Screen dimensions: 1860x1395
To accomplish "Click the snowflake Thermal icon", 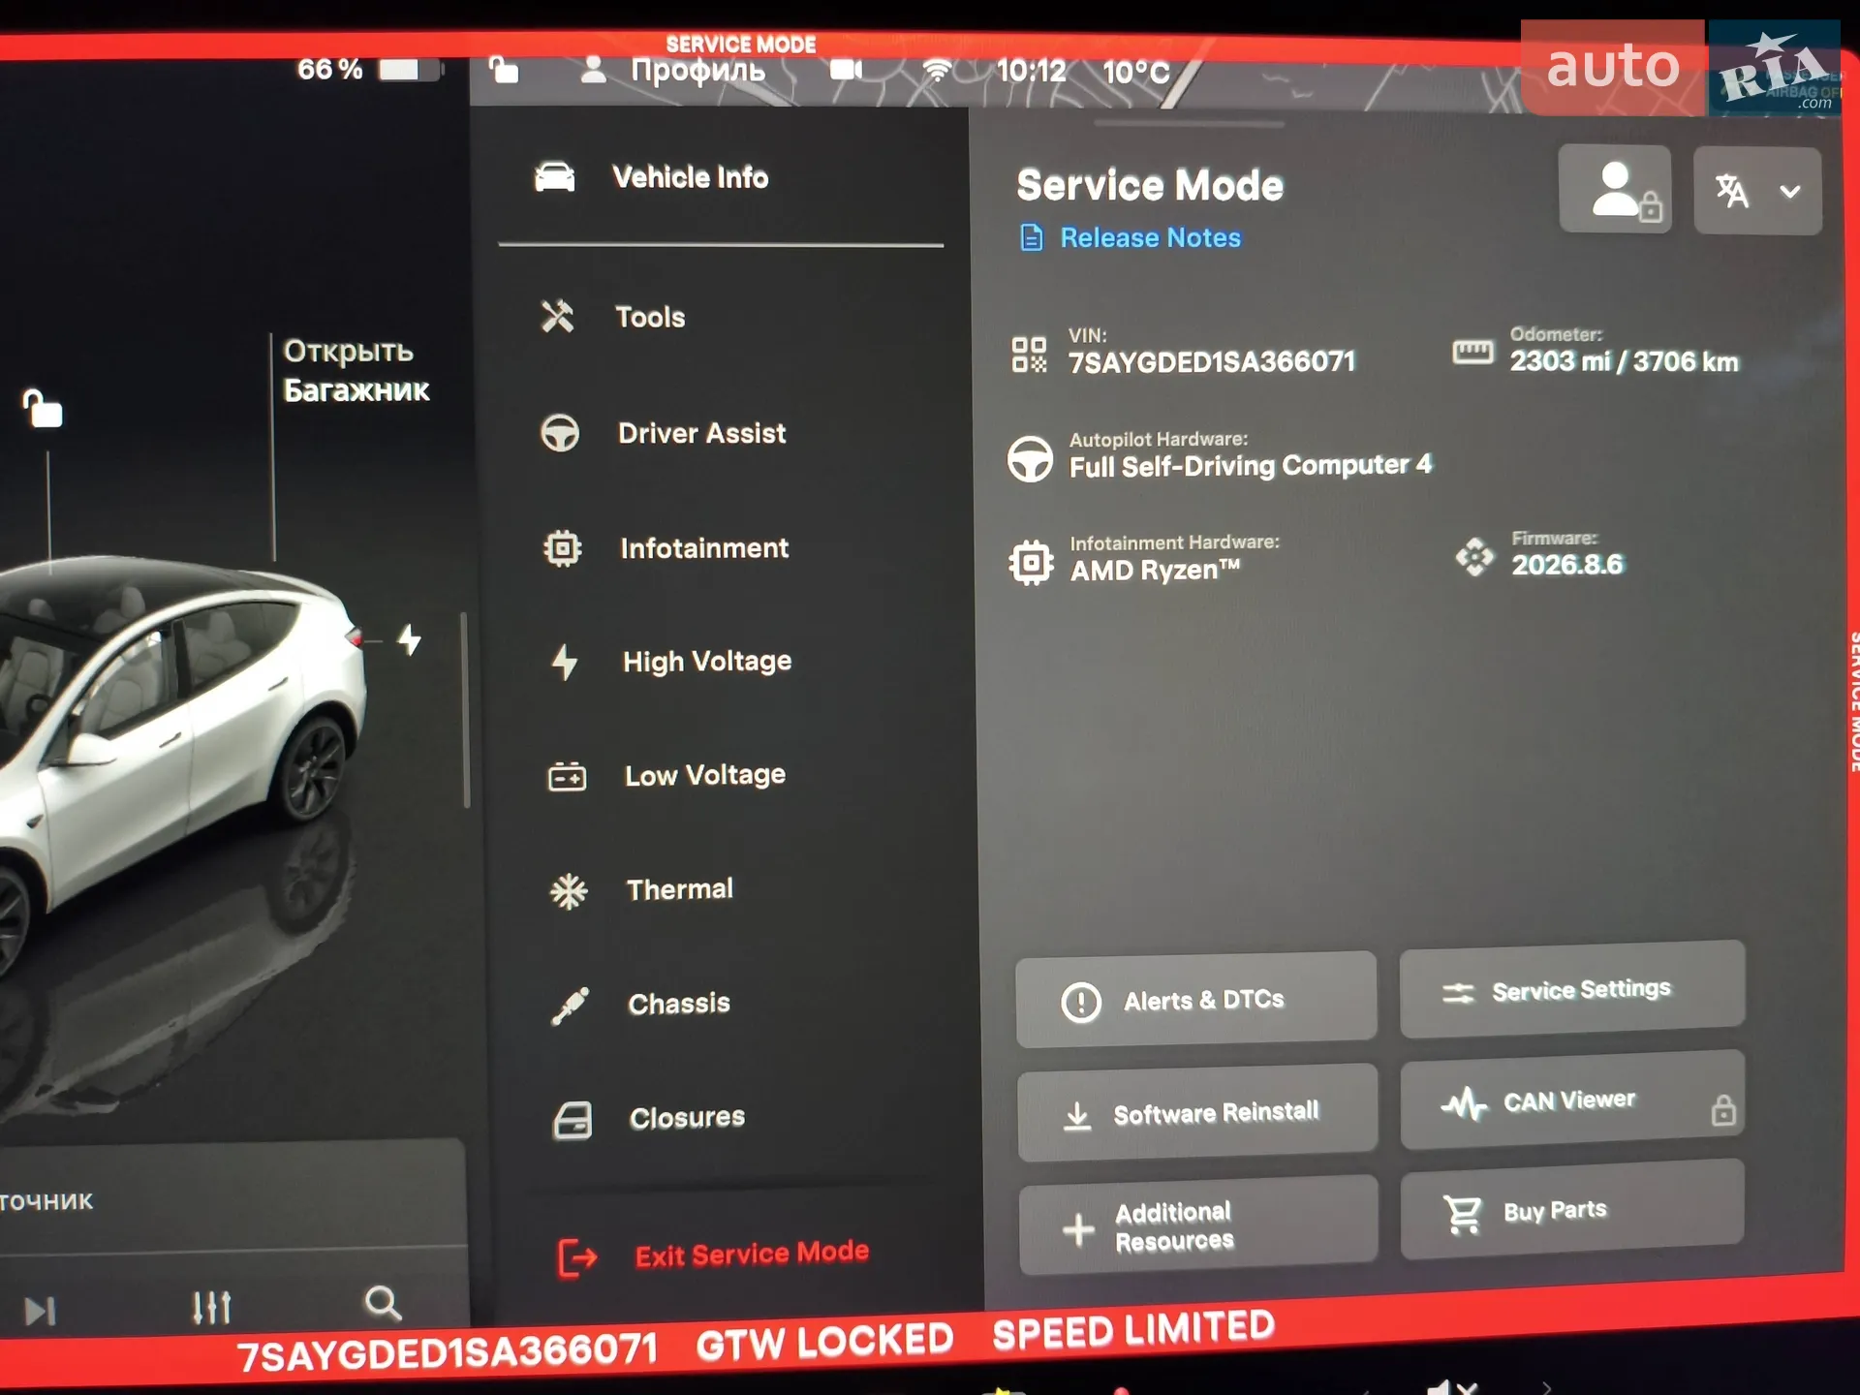I will 569,890.
